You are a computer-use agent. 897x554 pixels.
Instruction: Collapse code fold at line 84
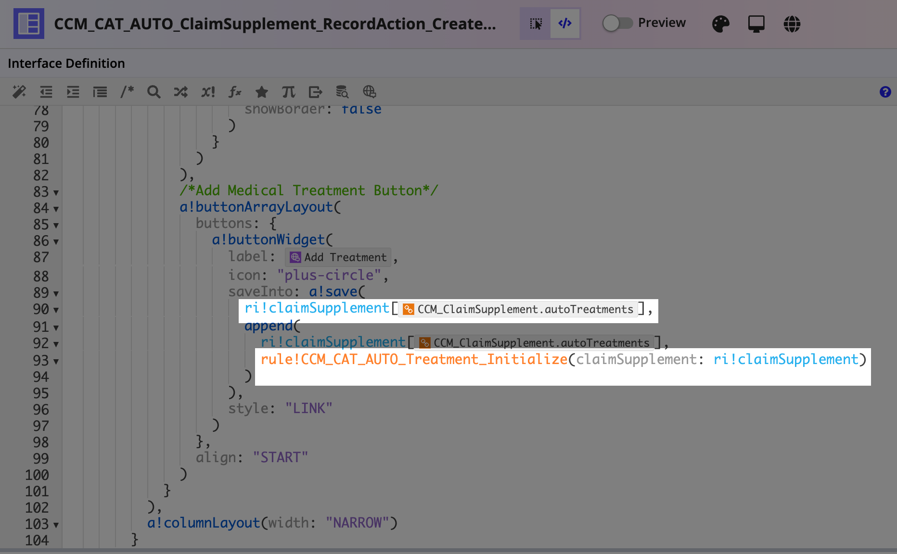tap(56, 209)
